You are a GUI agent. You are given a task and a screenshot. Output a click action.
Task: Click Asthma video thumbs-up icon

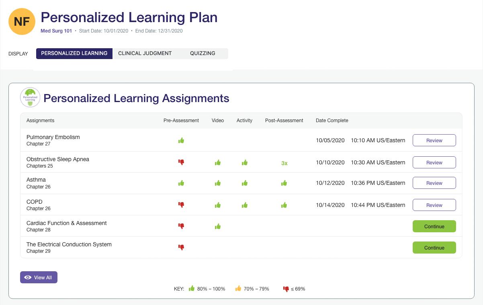(218, 183)
